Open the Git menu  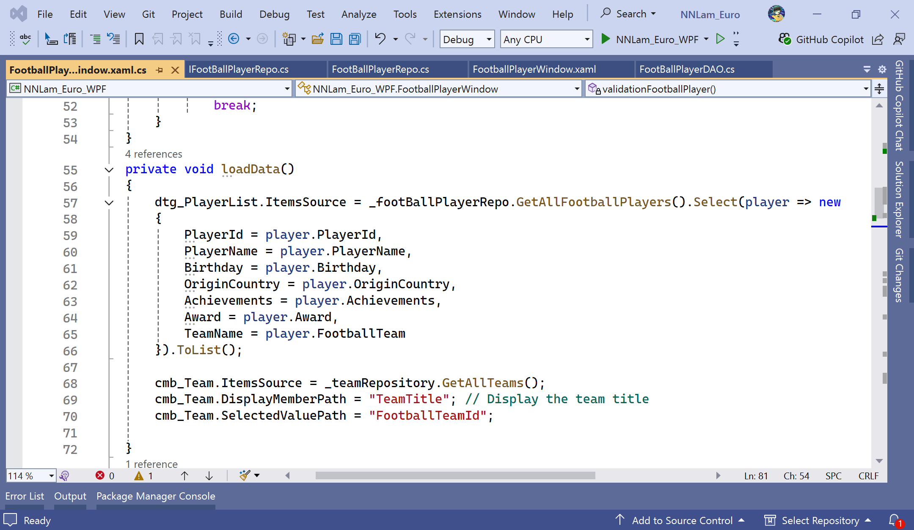click(x=148, y=14)
